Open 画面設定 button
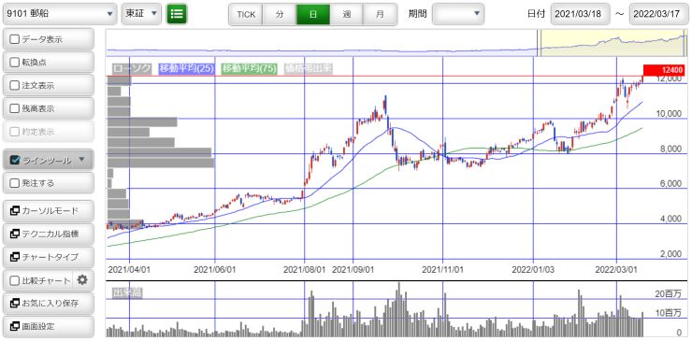692x341 pixels. click(x=49, y=326)
